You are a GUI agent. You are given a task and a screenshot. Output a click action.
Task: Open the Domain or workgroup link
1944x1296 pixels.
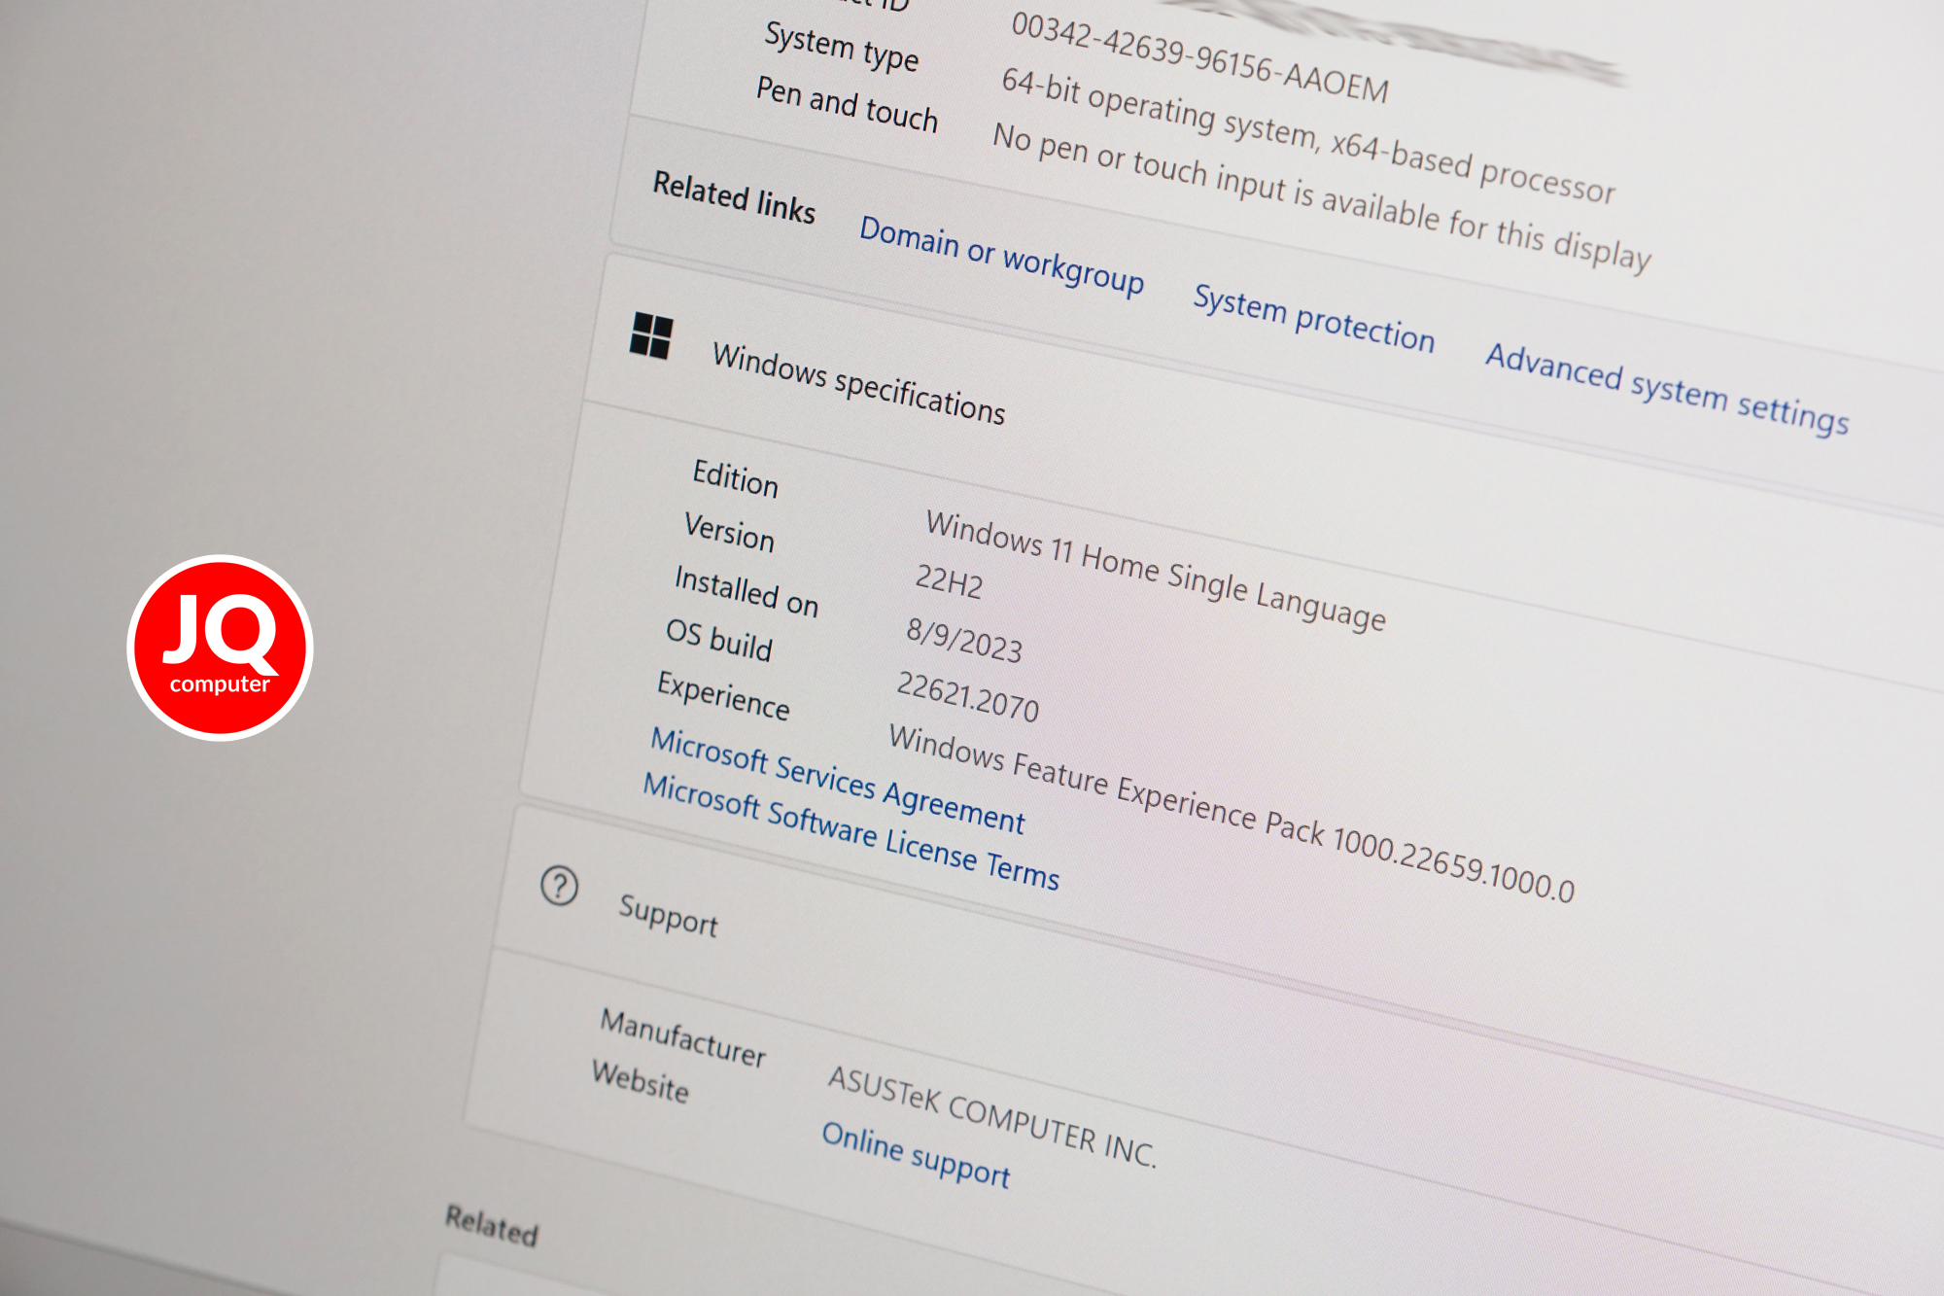pos(1001,255)
